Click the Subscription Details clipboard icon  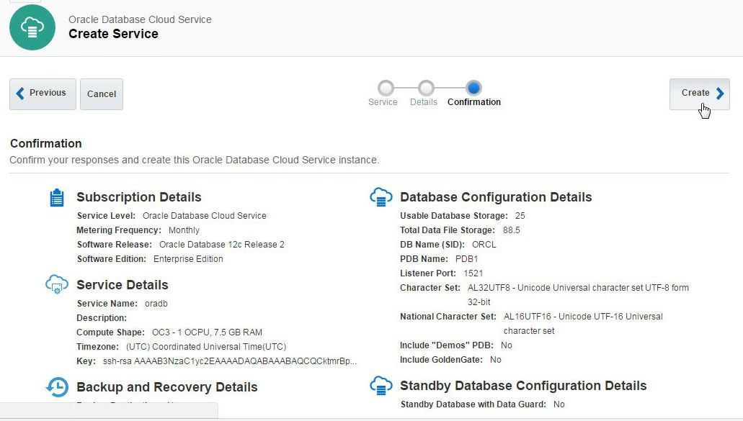click(57, 198)
